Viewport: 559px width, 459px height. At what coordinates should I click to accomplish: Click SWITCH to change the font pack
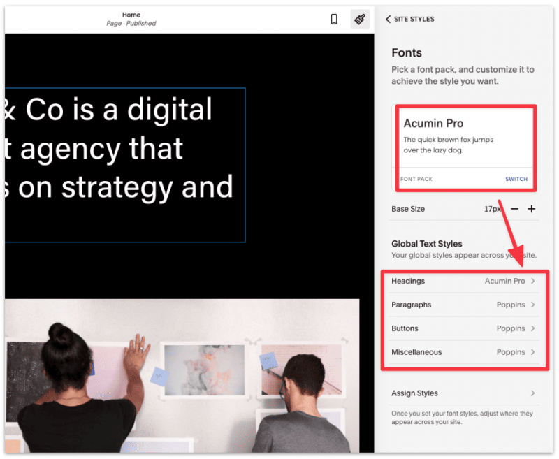[x=516, y=179]
